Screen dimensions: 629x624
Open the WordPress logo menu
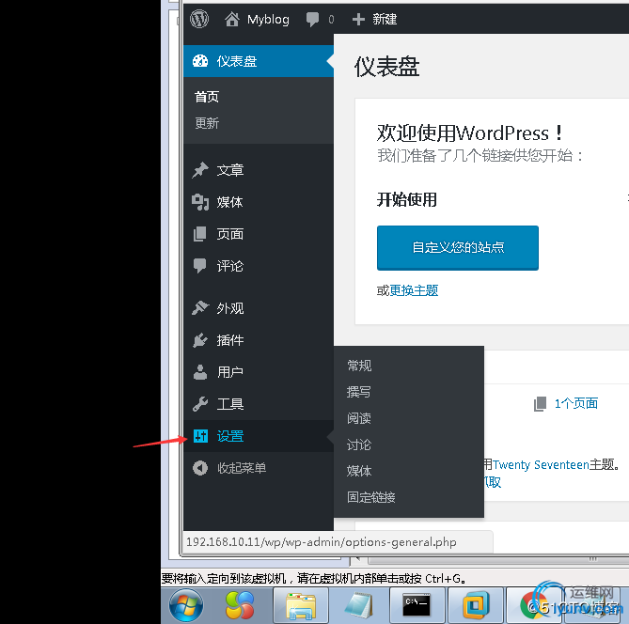(199, 19)
